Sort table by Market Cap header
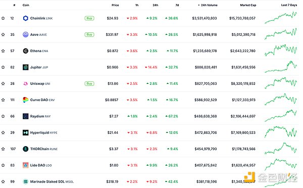This screenshot has width=303, height=188. (x=248, y=5)
